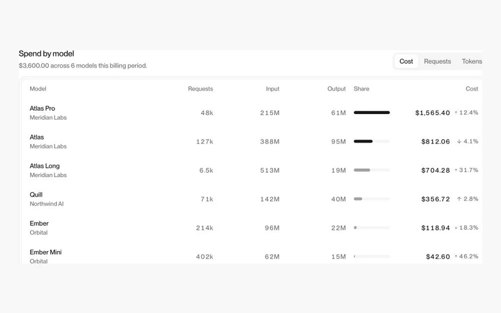The height and width of the screenshot is (313, 501).
Task: Click the Cost column header in table
Action: 472,89
